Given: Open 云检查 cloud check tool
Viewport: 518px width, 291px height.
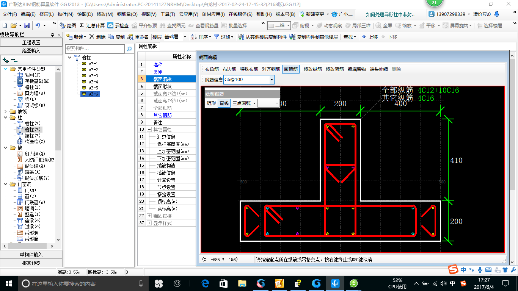Looking at the screenshot, I should click(x=118, y=25).
